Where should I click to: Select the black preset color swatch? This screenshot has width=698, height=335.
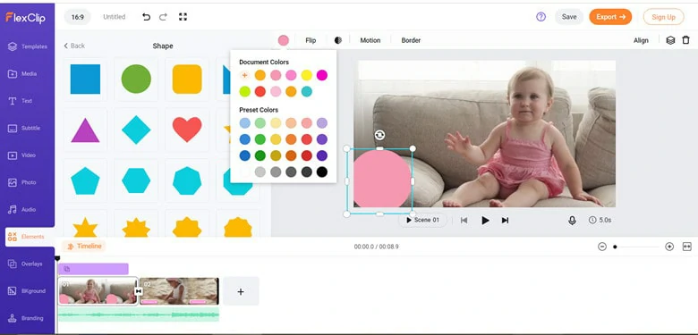click(322, 172)
